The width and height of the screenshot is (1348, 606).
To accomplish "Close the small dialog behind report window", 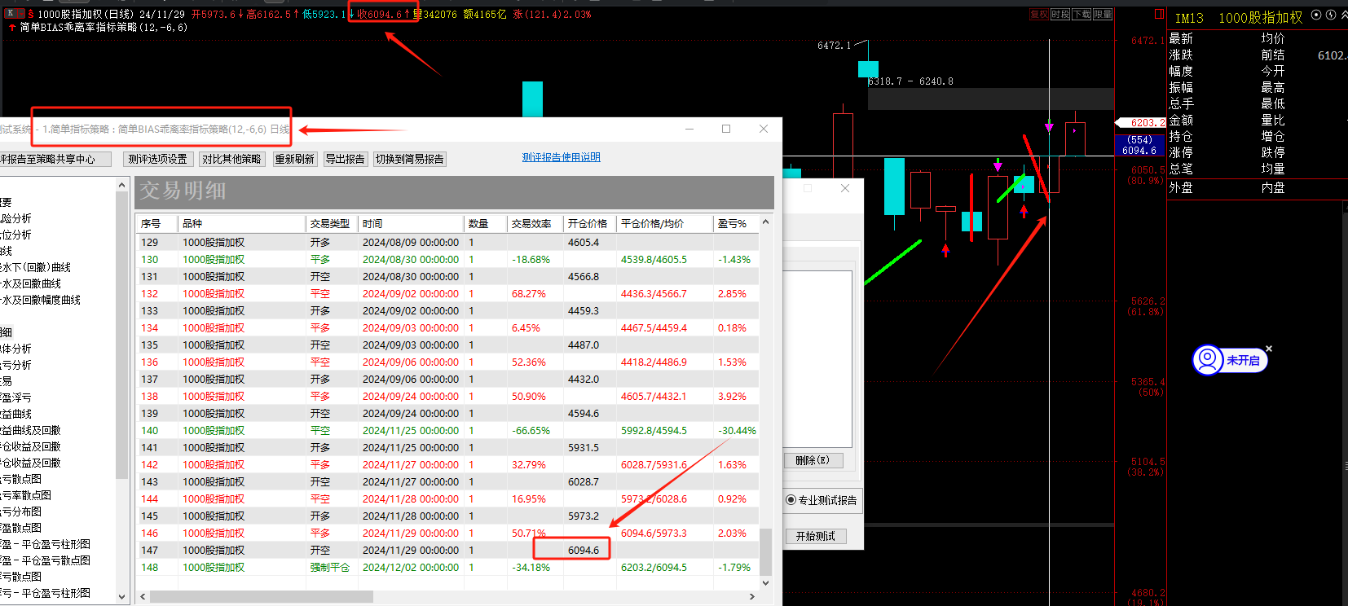I will [845, 188].
